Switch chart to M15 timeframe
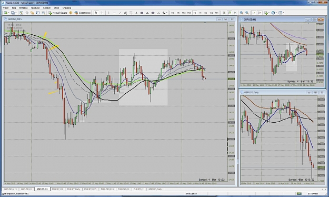This screenshot has height=197, width=329. coord(184,13)
